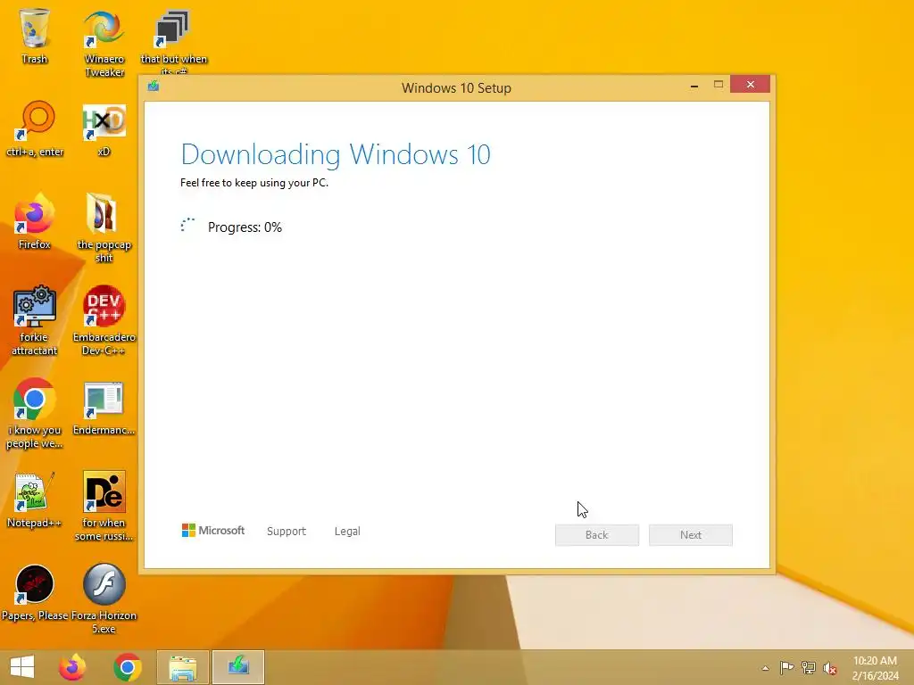Click the Setup window title icon
This screenshot has width=914, height=685.
tap(154, 87)
